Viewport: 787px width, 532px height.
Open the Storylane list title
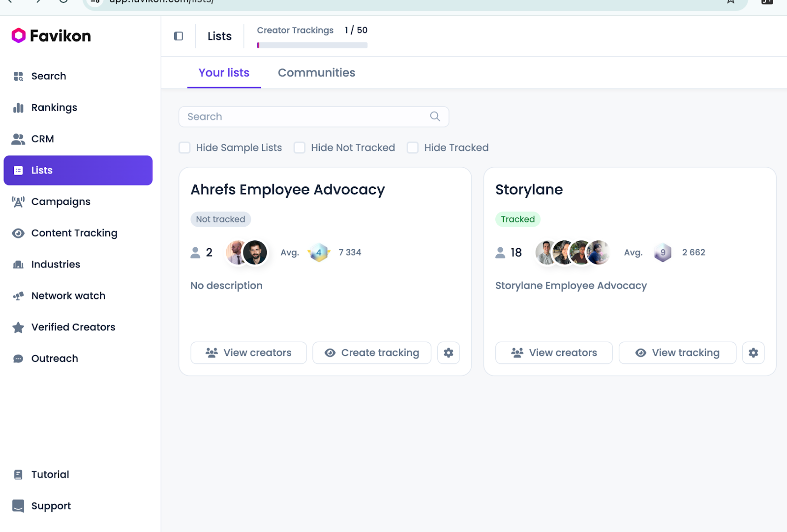tap(529, 190)
